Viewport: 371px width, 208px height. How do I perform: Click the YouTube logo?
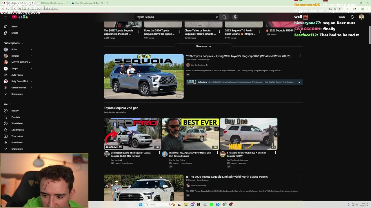20,17
